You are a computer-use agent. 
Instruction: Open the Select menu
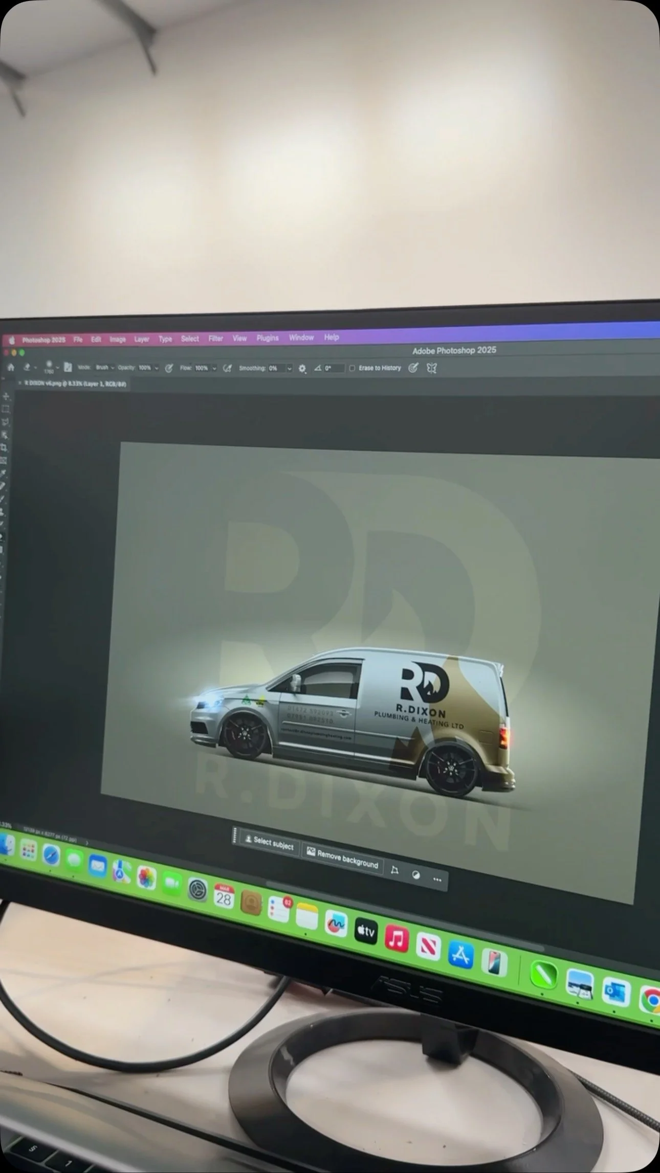[x=190, y=339]
